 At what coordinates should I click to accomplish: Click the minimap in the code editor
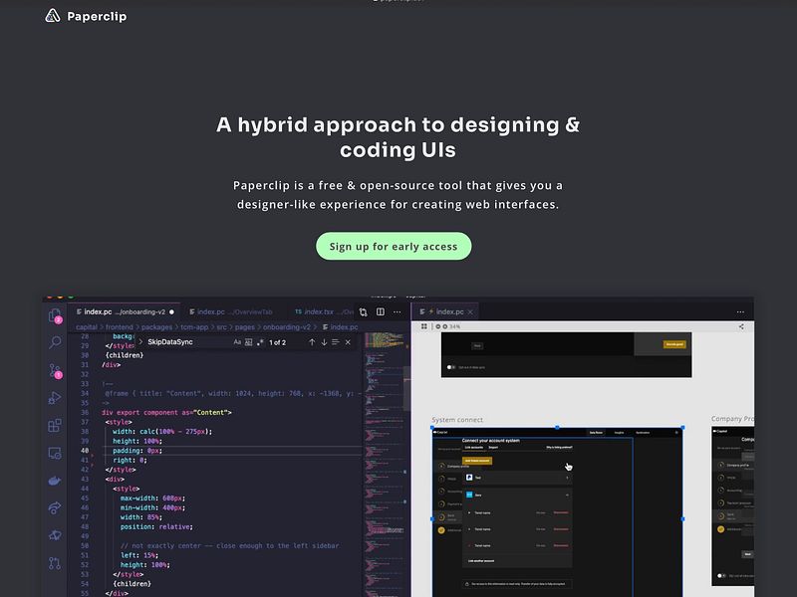387,465
